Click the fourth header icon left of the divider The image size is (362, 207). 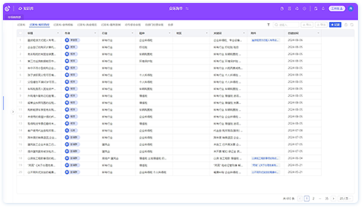(304, 9)
